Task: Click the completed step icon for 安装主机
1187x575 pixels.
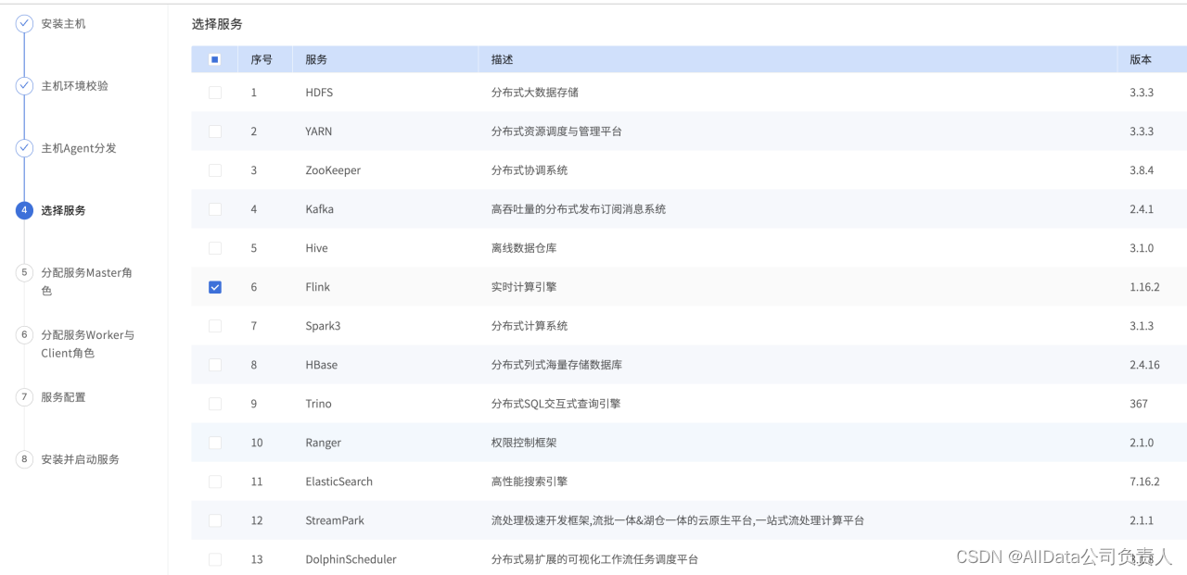Action: (x=24, y=24)
